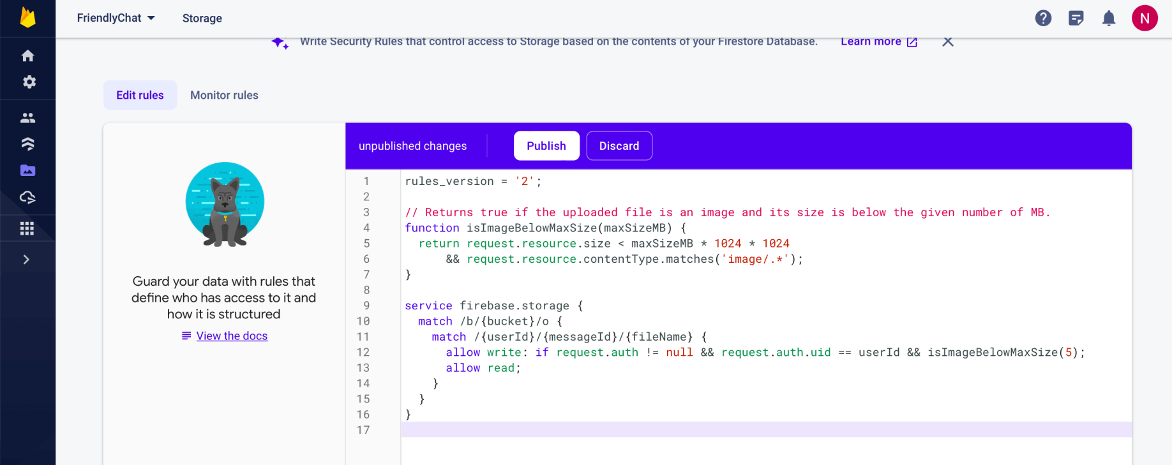Dismiss the Security Rules banner
This screenshot has height=465, width=1172.
tap(948, 41)
